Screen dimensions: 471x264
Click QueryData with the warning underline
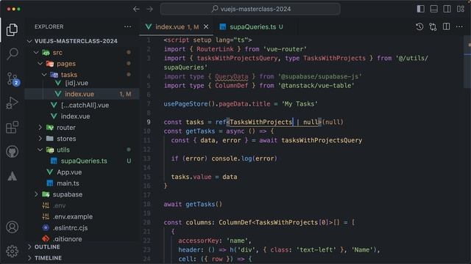click(232, 76)
